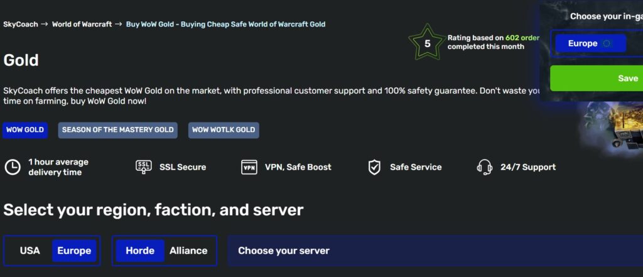Choose the Horde faction

pos(140,251)
